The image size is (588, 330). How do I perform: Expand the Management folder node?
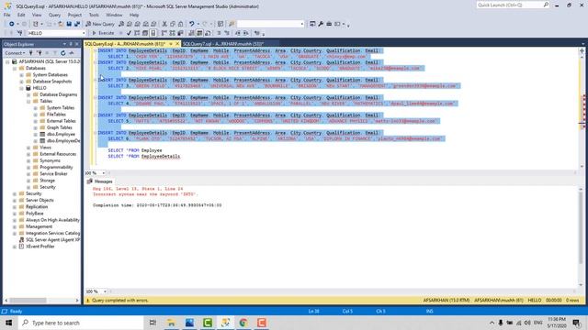point(15,226)
